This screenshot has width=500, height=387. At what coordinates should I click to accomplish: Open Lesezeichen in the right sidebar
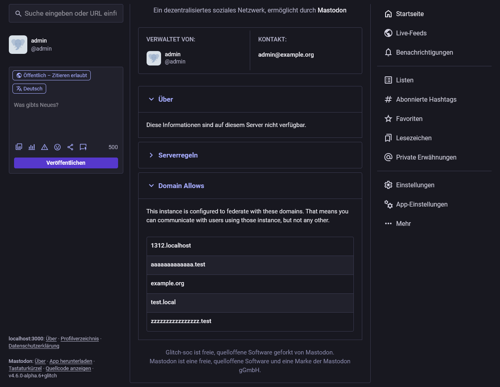point(414,138)
